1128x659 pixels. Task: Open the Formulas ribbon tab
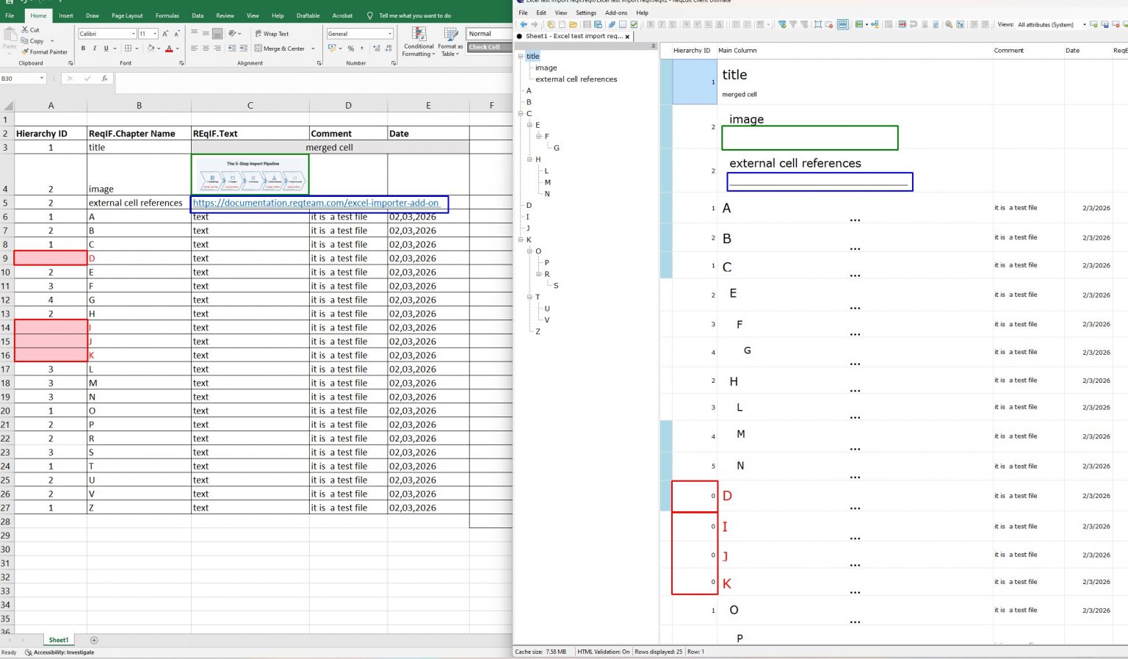tap(167, 15)
